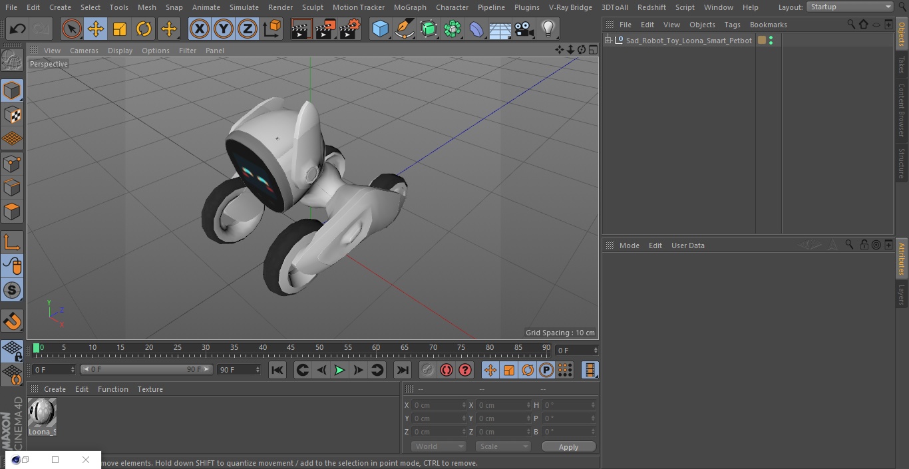Add a Cube primitive object
The width and height of the screenshot is (909, 469).
point(380,29)
